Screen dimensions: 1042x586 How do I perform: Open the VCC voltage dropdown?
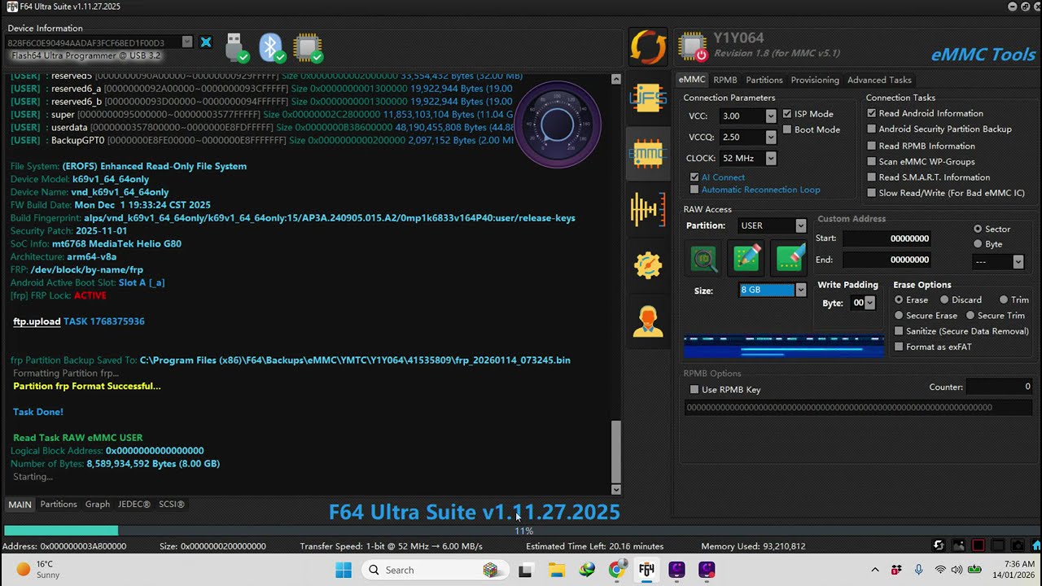(x=770, y=116)
